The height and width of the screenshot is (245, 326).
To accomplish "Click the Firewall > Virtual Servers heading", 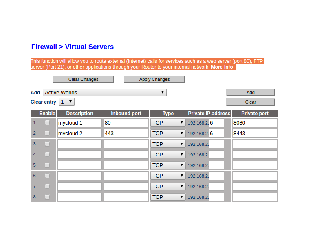I will click(x=73, y=47).
